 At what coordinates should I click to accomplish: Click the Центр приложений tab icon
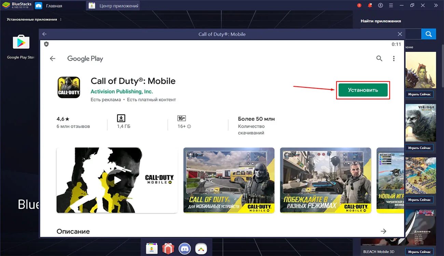point(92,6)
